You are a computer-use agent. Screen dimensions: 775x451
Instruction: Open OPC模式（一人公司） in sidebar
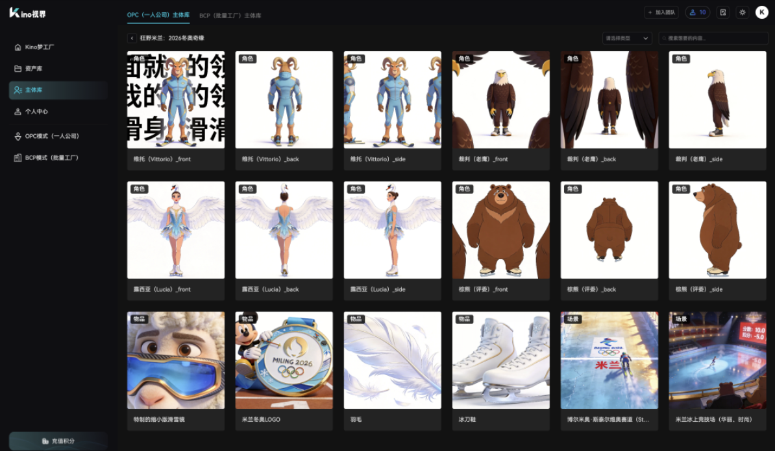[51, 136]
